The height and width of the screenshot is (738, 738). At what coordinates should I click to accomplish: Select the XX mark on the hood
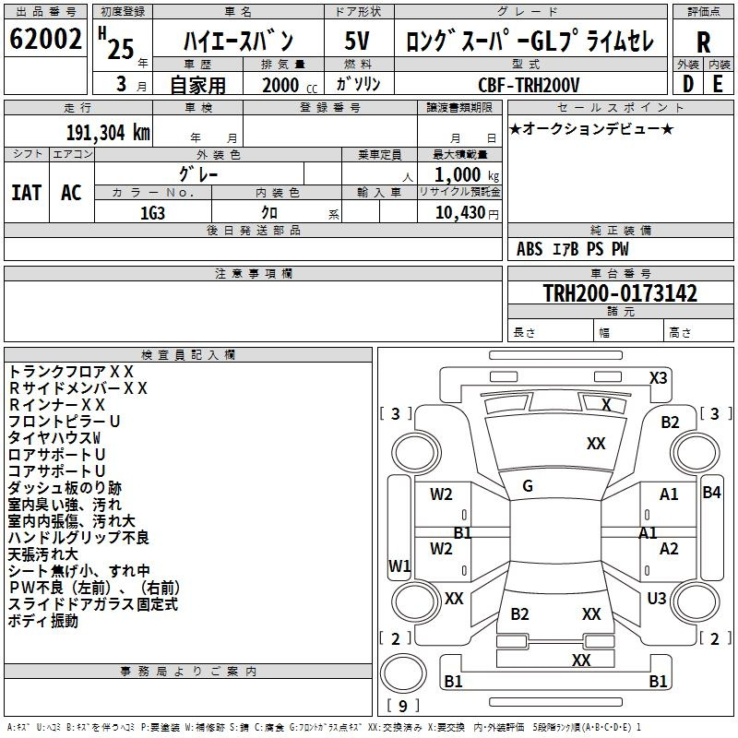point(596,444)
